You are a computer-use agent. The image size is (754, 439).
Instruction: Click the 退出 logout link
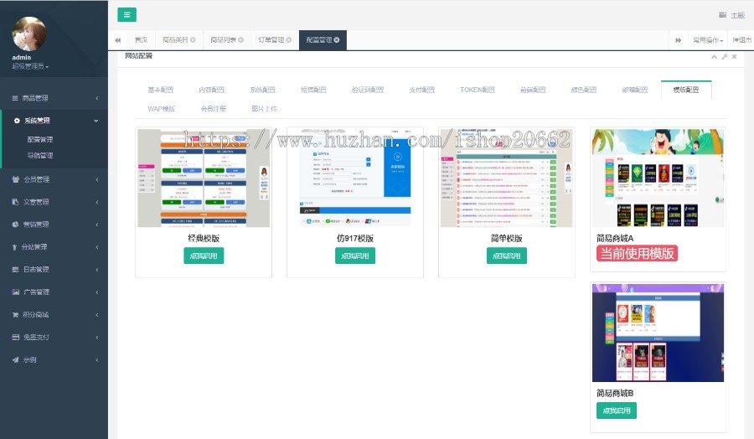(742, 40)
